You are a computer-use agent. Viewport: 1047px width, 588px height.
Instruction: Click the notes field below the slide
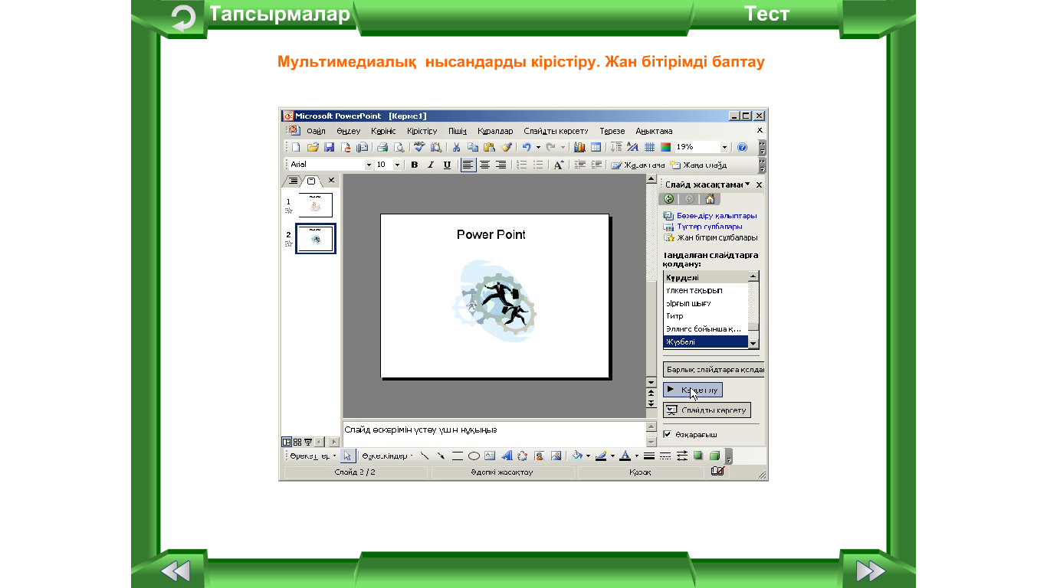click(494, 434)
